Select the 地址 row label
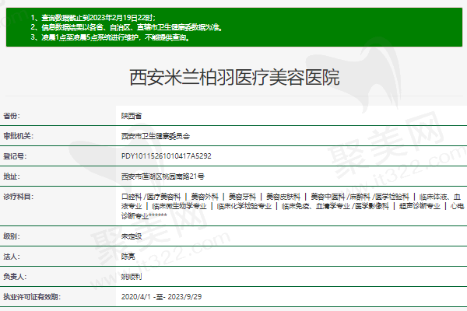Viewport: 467px width, 311px height. click(x=12, y=176)
